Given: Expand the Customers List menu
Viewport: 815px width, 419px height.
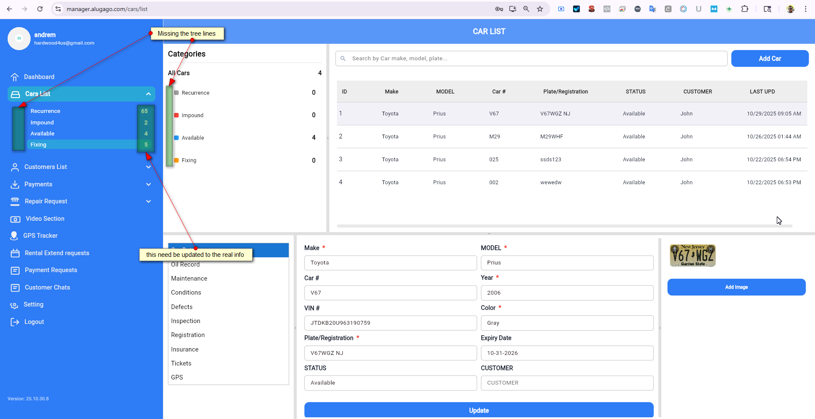Looking at the screenshot, I should [x=148, y=167].
